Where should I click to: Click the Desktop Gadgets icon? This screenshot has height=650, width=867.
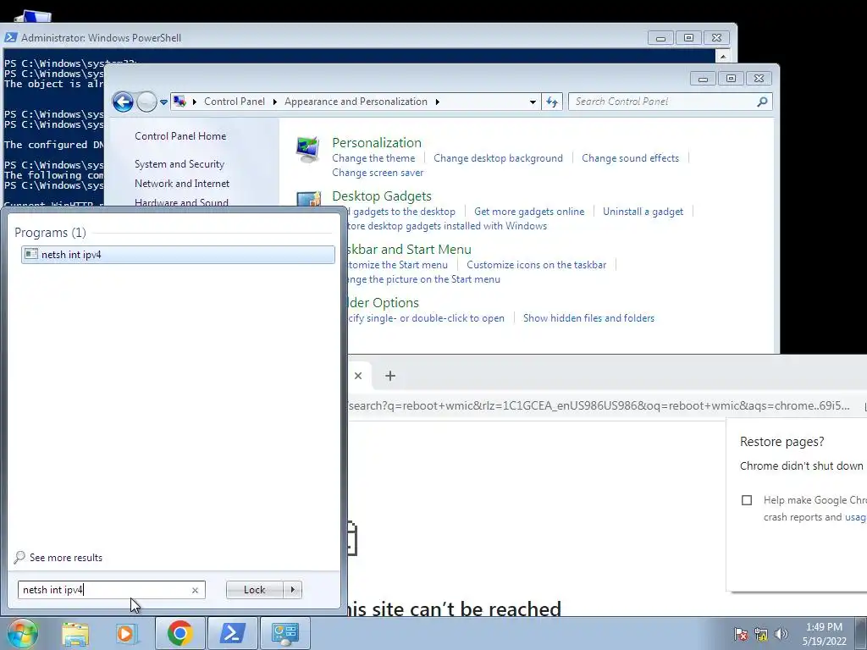tap(308, 198)
